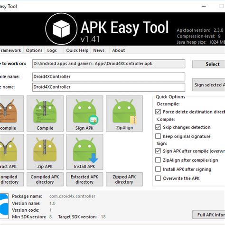Open the News tab
The image size is (225, 225).
pyautogui.click(x=100, y=50)
